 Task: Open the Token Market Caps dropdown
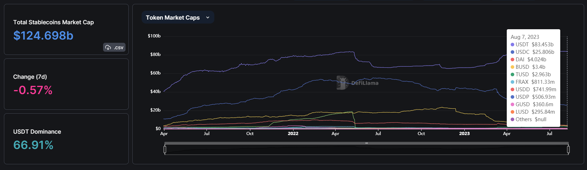(x=178, y=17)
